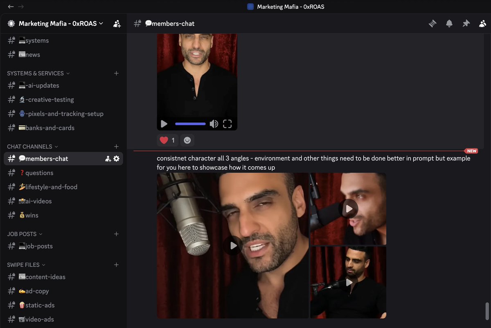This screenshot has width=491, height=328.
Task: Open the ad-copy channel
Action: coord(63,291)
